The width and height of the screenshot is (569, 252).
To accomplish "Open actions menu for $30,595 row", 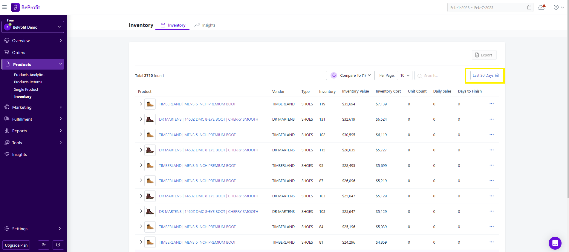I will [x=492, y=134].
